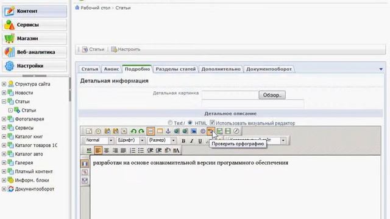Click the detail picture file field
The image size is (390, 219).
click(230, 95)
